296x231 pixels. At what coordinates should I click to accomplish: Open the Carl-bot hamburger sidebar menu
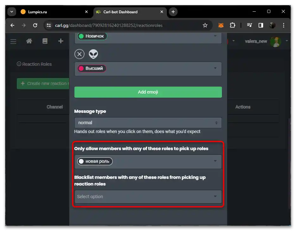[x=13, y=41]
